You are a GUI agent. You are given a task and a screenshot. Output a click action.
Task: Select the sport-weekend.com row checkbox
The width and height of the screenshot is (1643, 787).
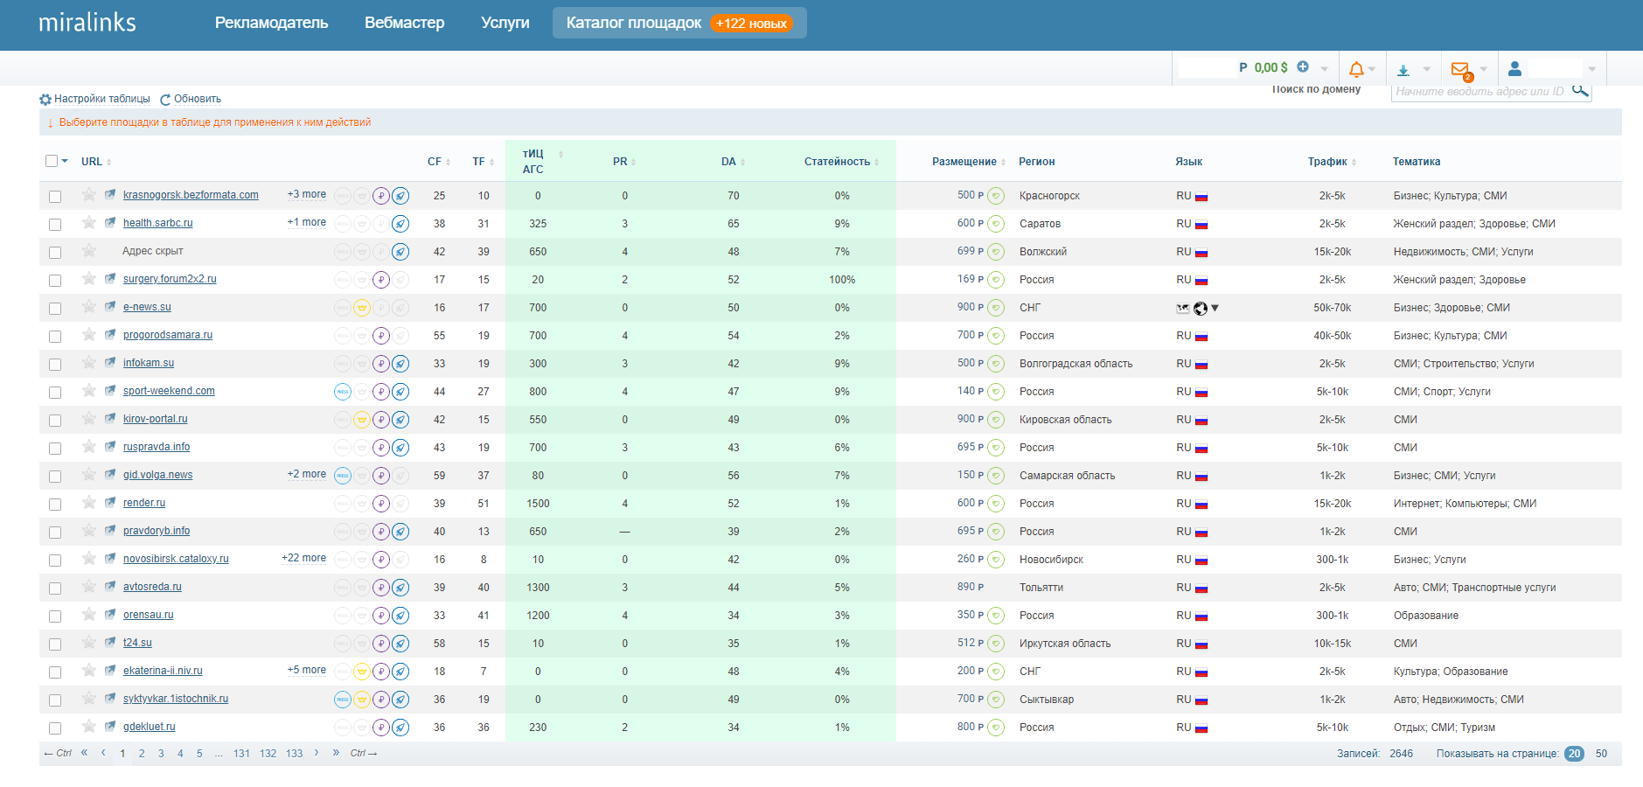(x=55, y=393)
